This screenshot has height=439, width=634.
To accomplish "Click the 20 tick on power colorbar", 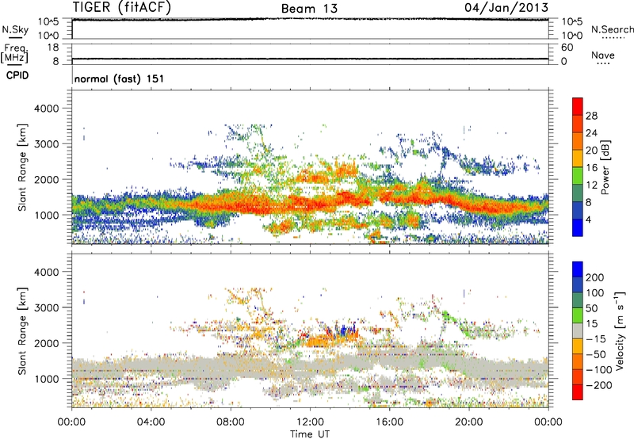I will coord(591,151).
